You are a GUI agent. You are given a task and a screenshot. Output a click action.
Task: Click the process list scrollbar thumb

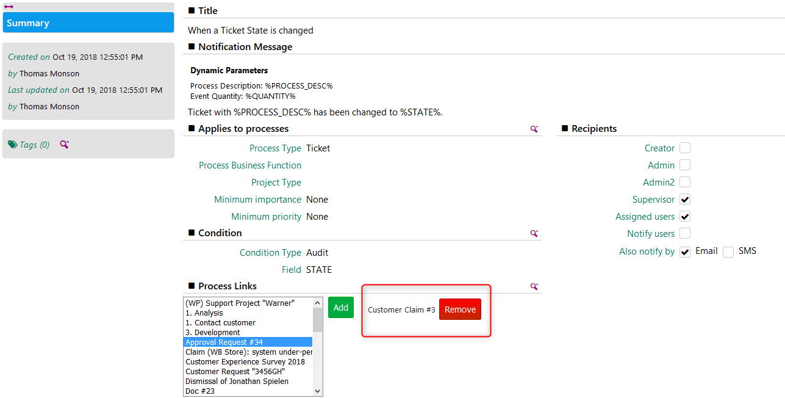coord(317,319)
